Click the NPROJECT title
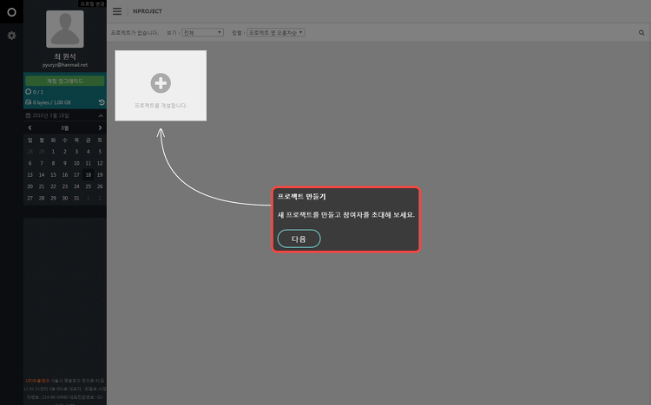 click(x=148, y=11)
